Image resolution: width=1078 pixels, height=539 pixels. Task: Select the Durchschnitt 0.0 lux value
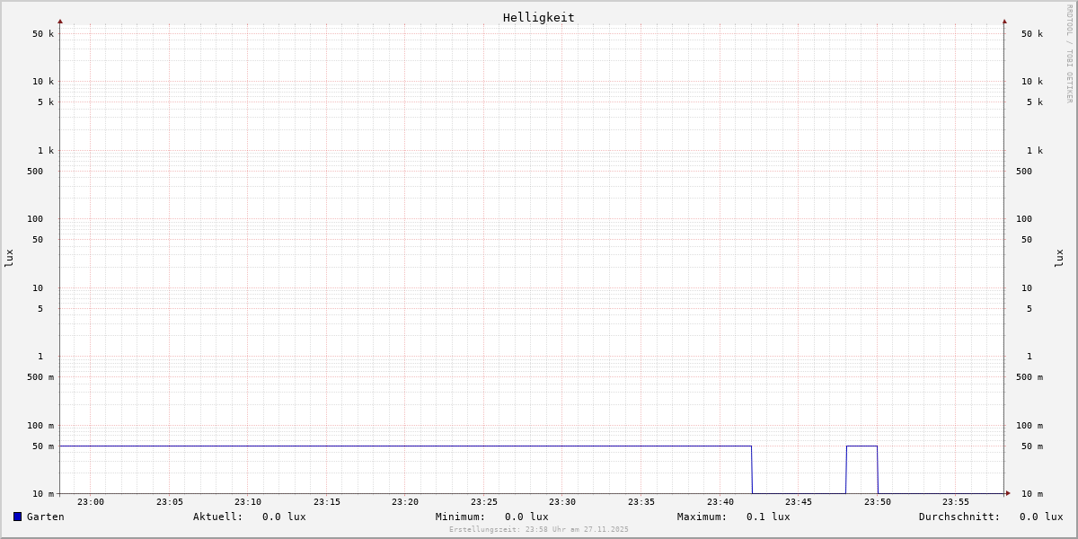(x=1041, y=517)
